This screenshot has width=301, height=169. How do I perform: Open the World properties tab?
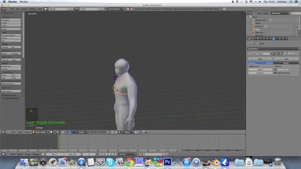(x=264, y=38)
